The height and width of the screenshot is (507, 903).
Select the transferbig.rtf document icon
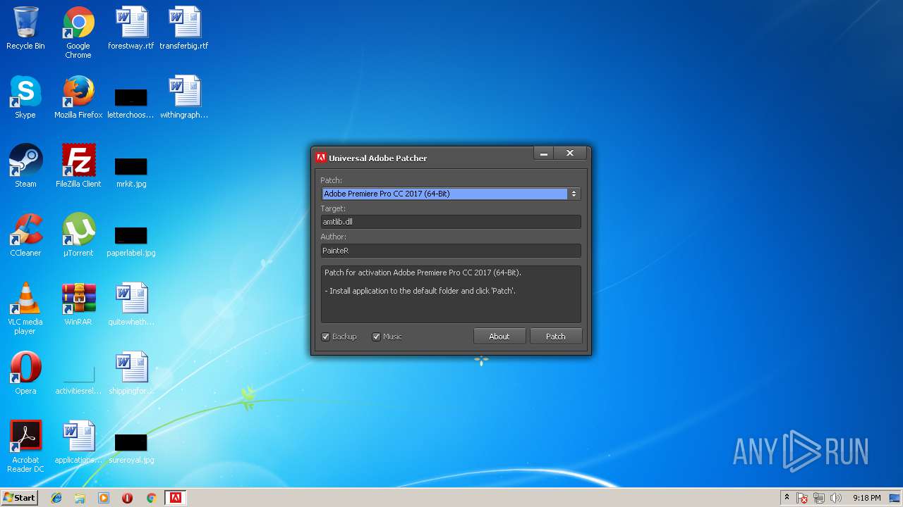point(184,28)
